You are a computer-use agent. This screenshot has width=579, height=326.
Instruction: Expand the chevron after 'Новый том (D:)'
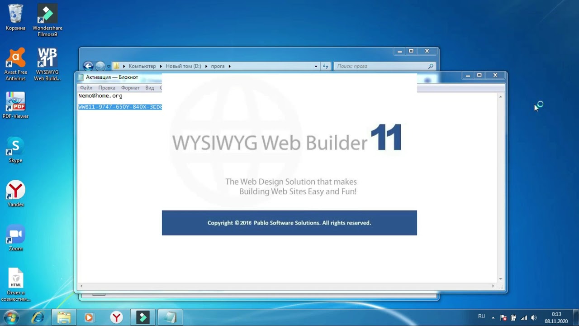[x=206, y=66]
